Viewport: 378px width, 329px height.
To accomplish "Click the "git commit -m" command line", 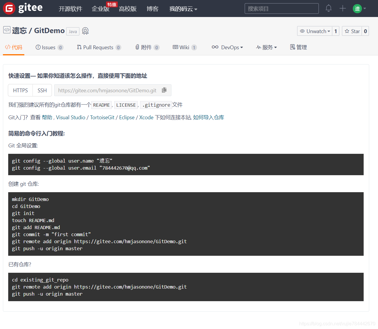I will point(51,234).
